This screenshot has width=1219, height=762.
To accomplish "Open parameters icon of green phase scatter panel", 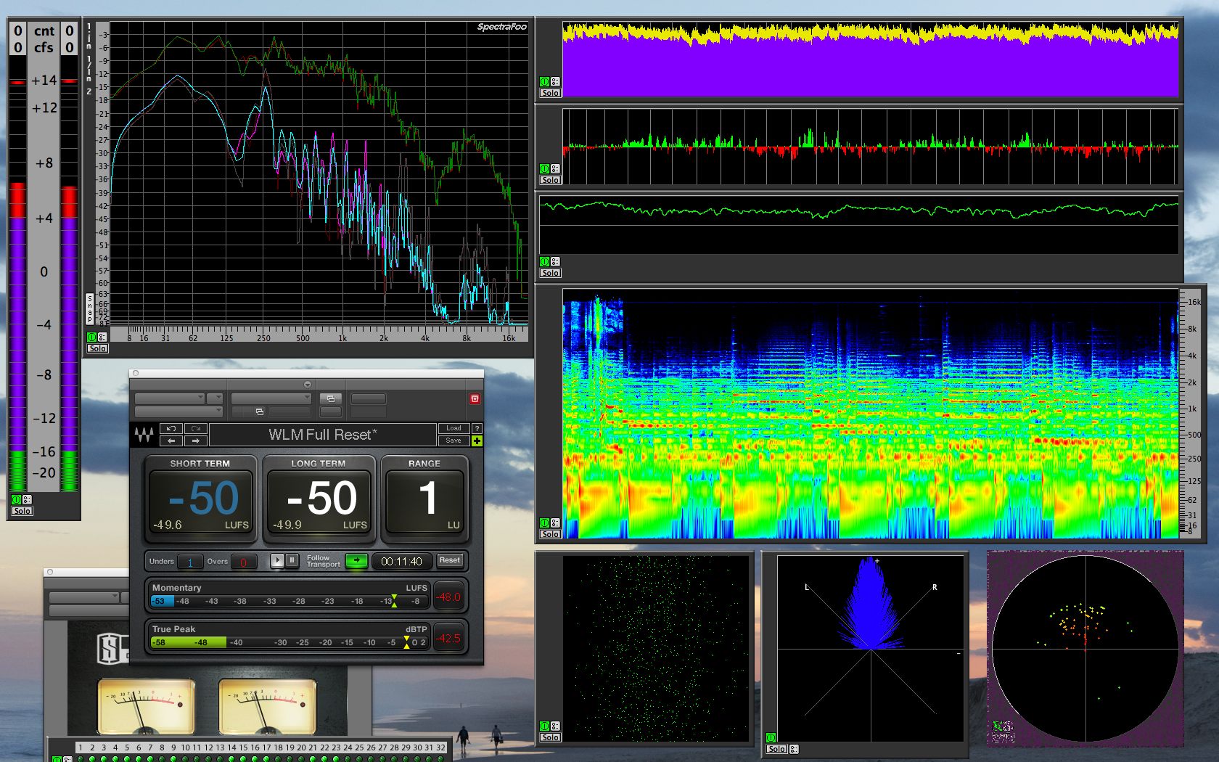I will [x=555, y=726].
